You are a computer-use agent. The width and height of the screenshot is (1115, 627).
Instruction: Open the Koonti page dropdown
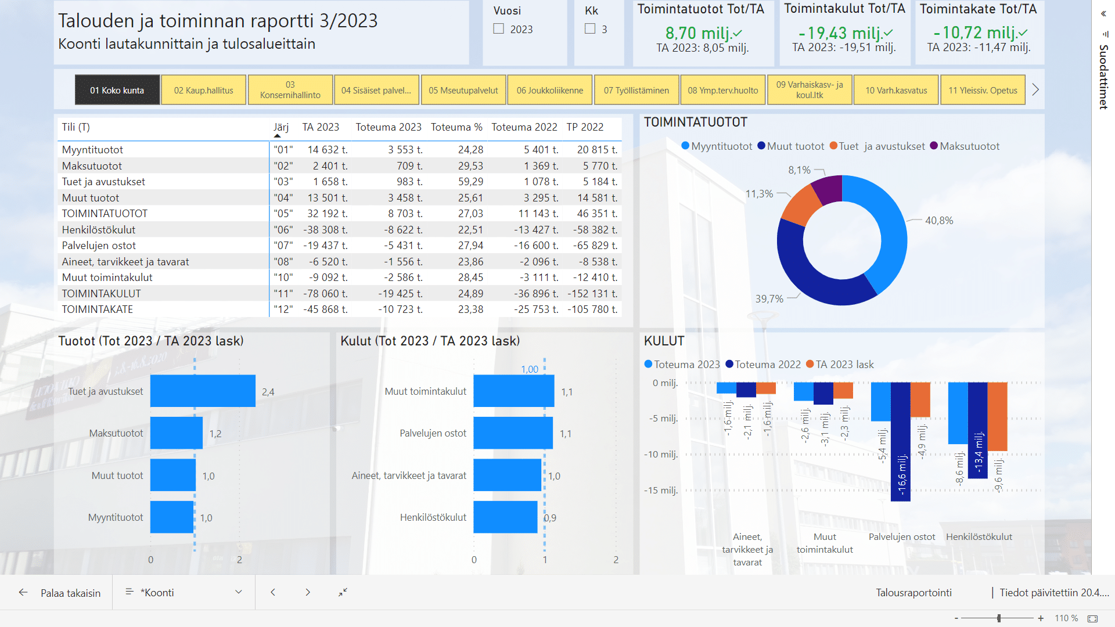tap(239, 593)
